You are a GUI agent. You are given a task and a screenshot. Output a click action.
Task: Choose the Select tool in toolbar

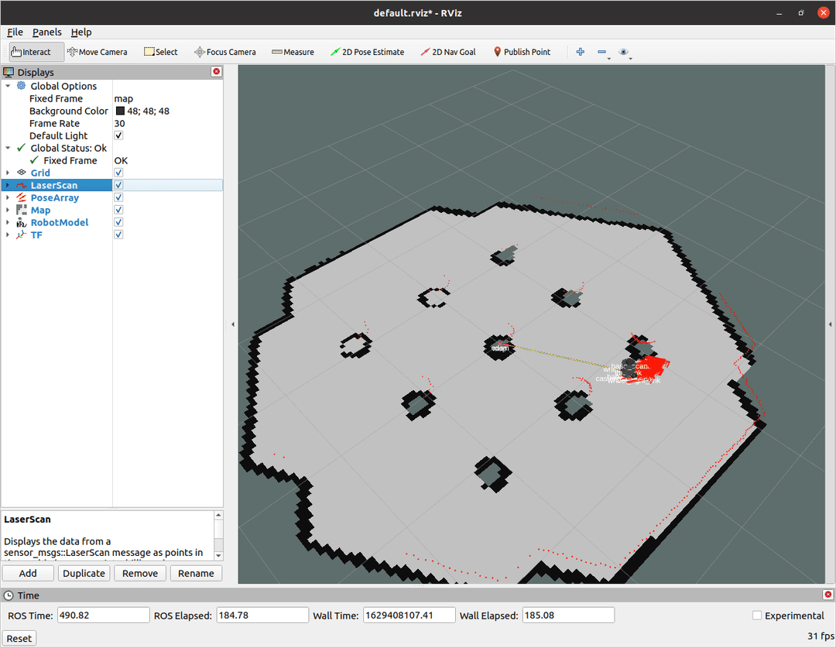click(x=161, y=52)
